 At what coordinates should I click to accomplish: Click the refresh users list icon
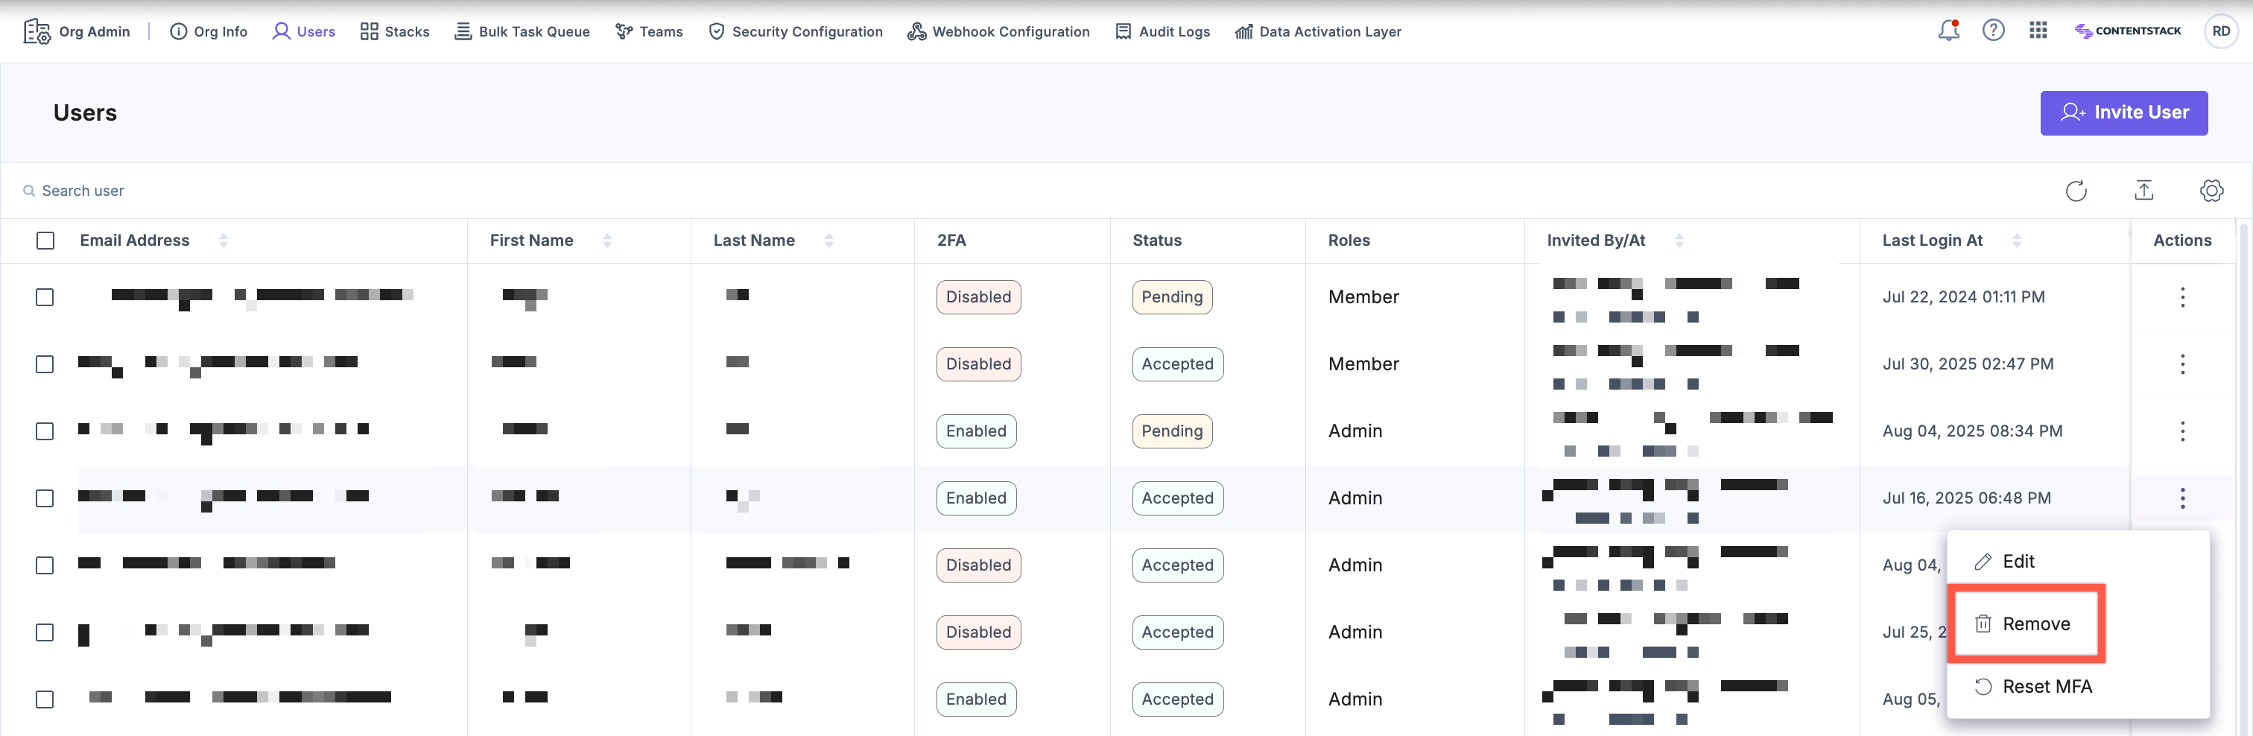[x=2076, y=191]
